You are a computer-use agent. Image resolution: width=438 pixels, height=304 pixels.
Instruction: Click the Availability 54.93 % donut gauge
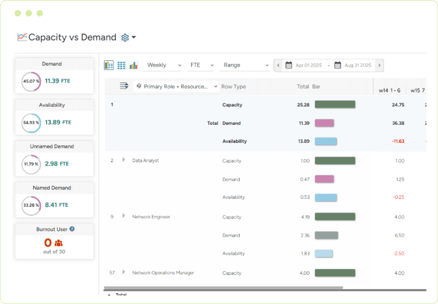pos(31,123)
